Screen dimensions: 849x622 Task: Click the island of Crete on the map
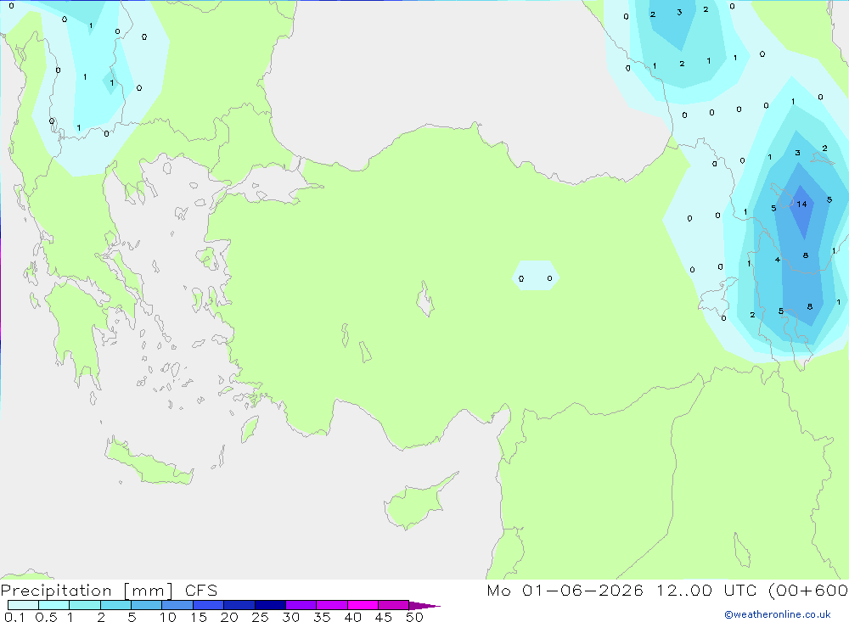[x=148, y=462]
